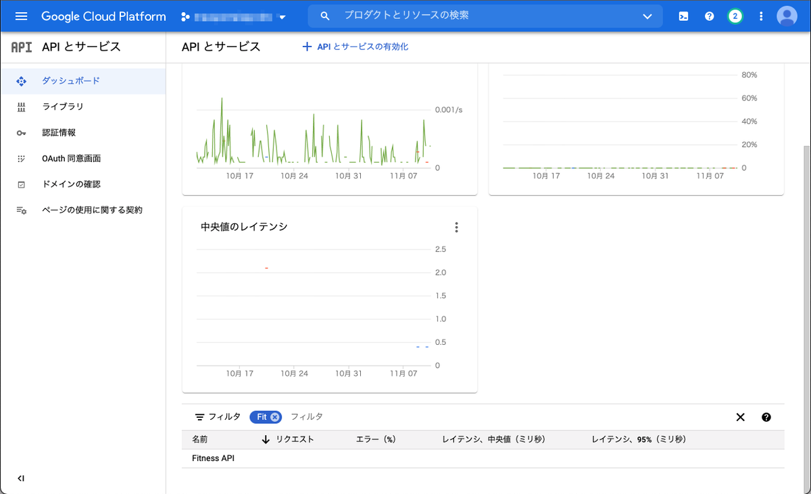Activate Cloud Shell terminal icon

[x=683, y=16]
